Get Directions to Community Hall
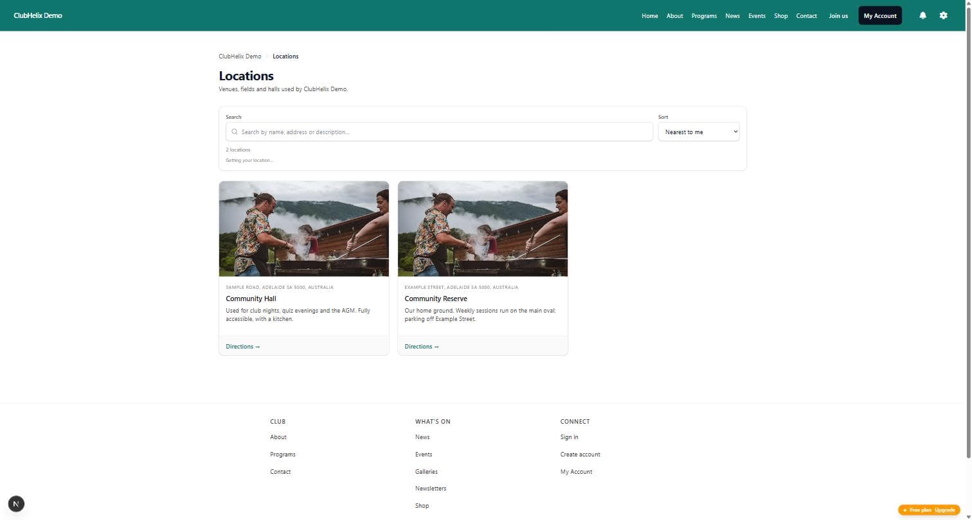 point(243,347)
